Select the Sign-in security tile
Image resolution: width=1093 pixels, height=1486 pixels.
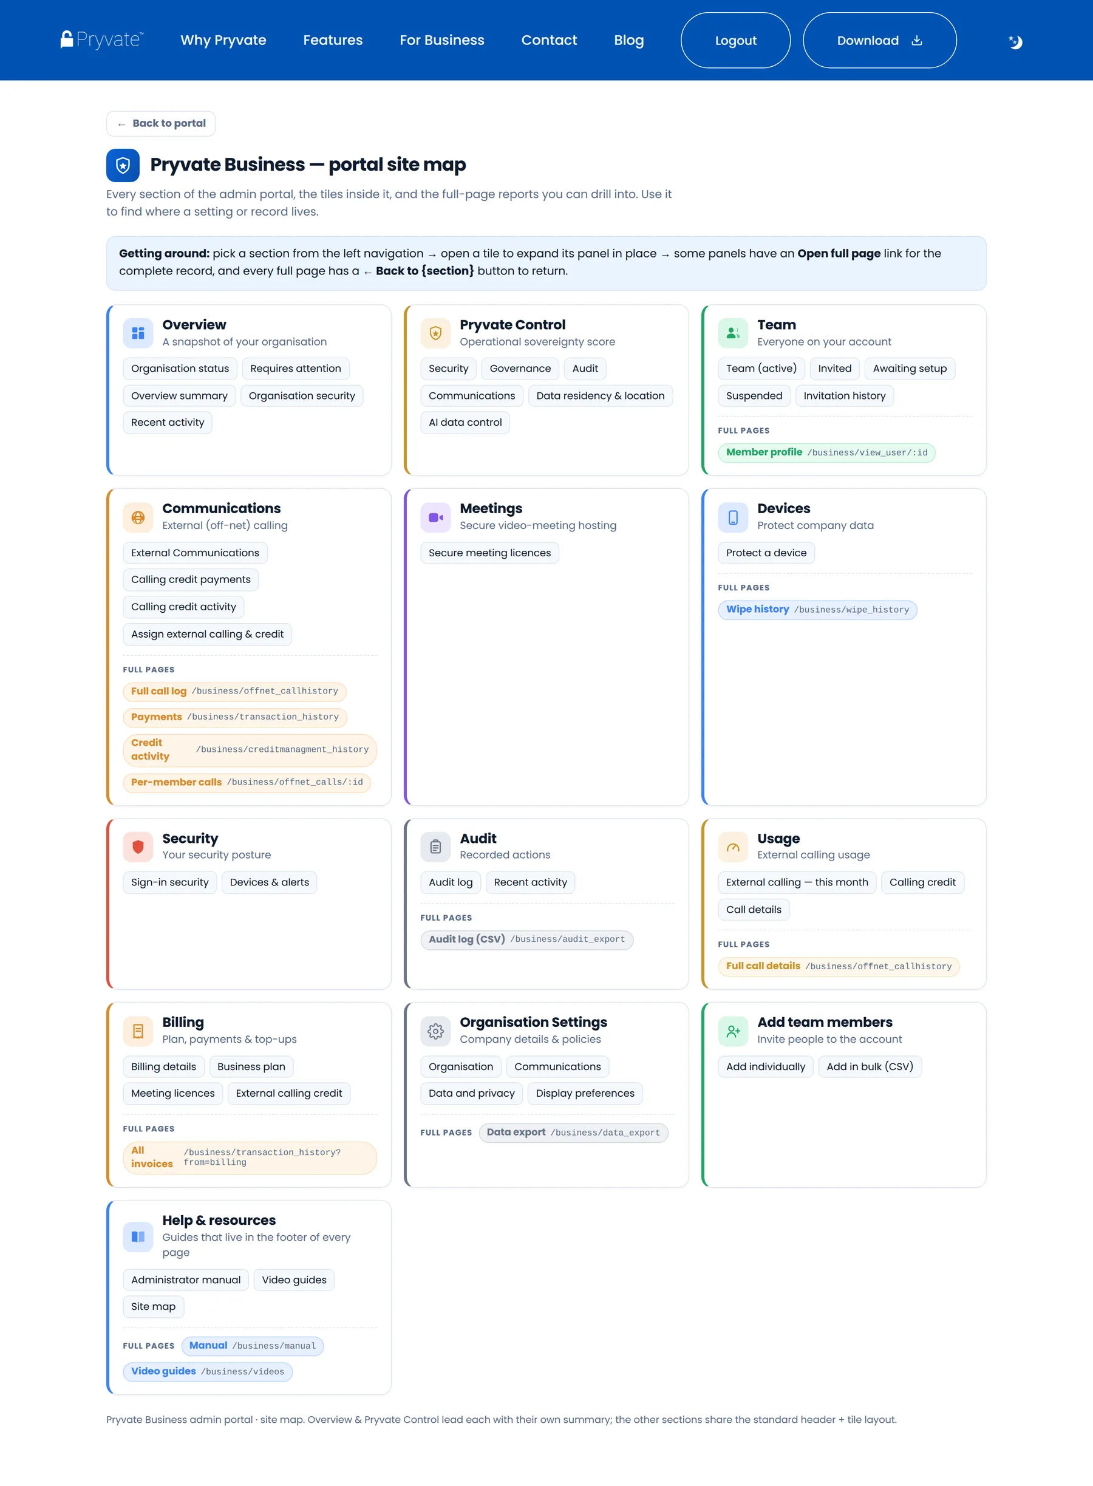170,882
